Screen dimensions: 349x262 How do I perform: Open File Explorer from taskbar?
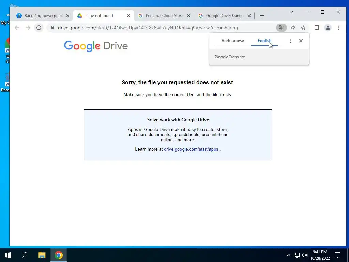click(x=42, y=255)
